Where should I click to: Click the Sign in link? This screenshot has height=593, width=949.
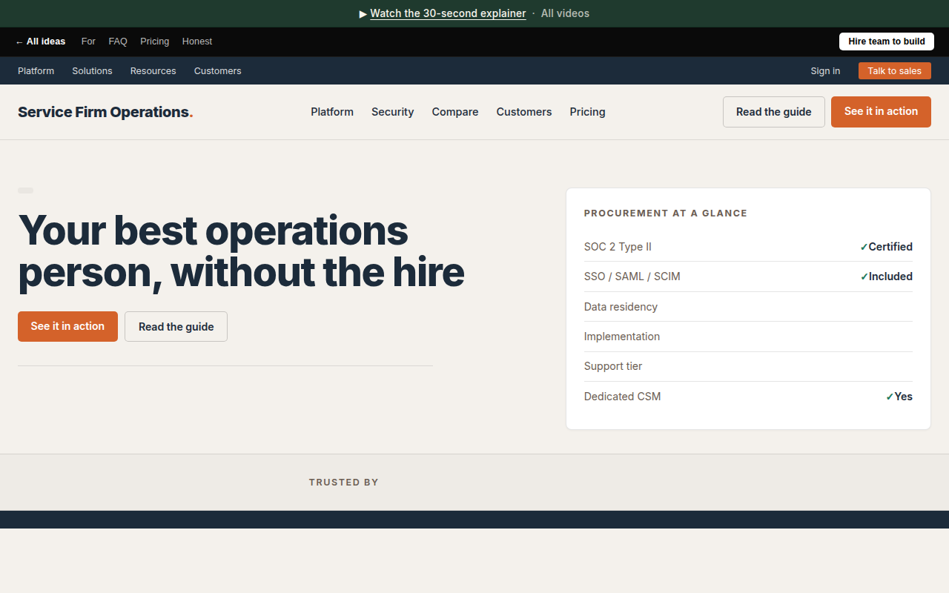coord(825,71)
